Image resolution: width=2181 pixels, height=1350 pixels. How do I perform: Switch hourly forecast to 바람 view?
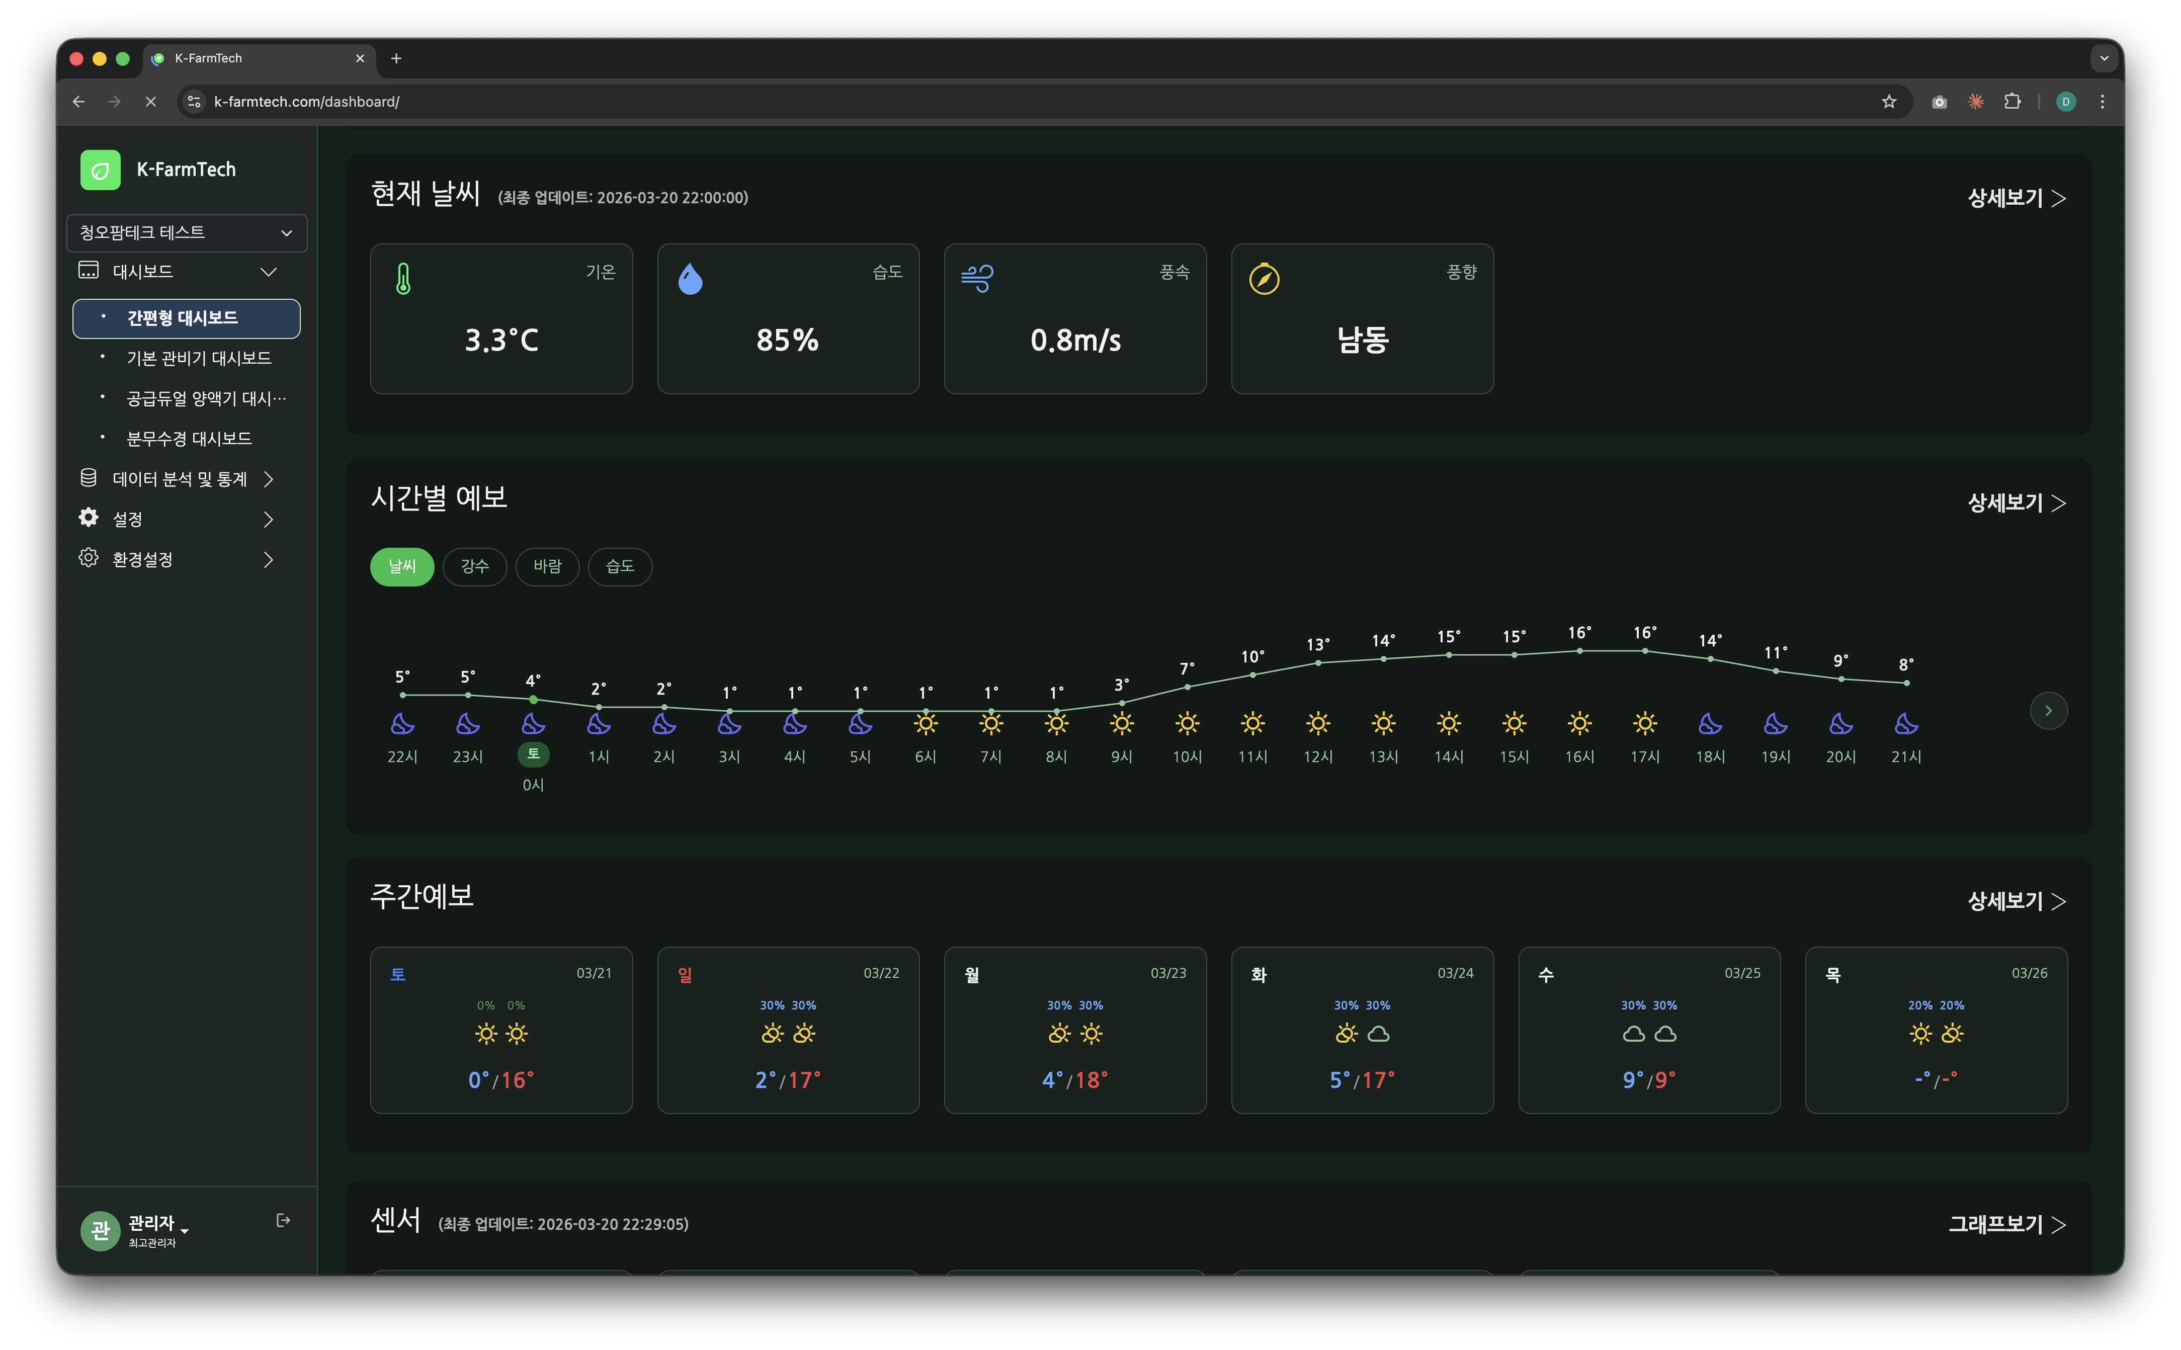point(547,566)
